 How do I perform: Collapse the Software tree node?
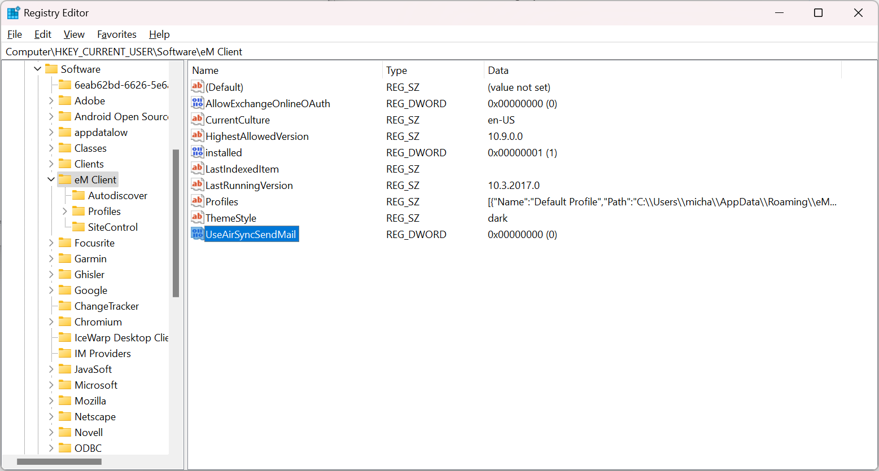(38, 69)
